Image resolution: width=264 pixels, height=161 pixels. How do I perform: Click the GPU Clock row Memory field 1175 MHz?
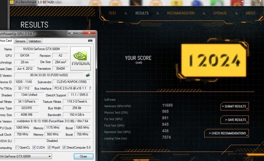[x=53, y=128]
